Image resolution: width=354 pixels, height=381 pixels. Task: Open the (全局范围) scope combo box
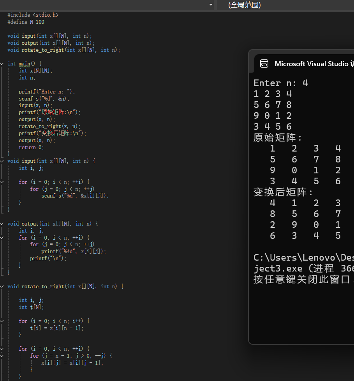285,5
